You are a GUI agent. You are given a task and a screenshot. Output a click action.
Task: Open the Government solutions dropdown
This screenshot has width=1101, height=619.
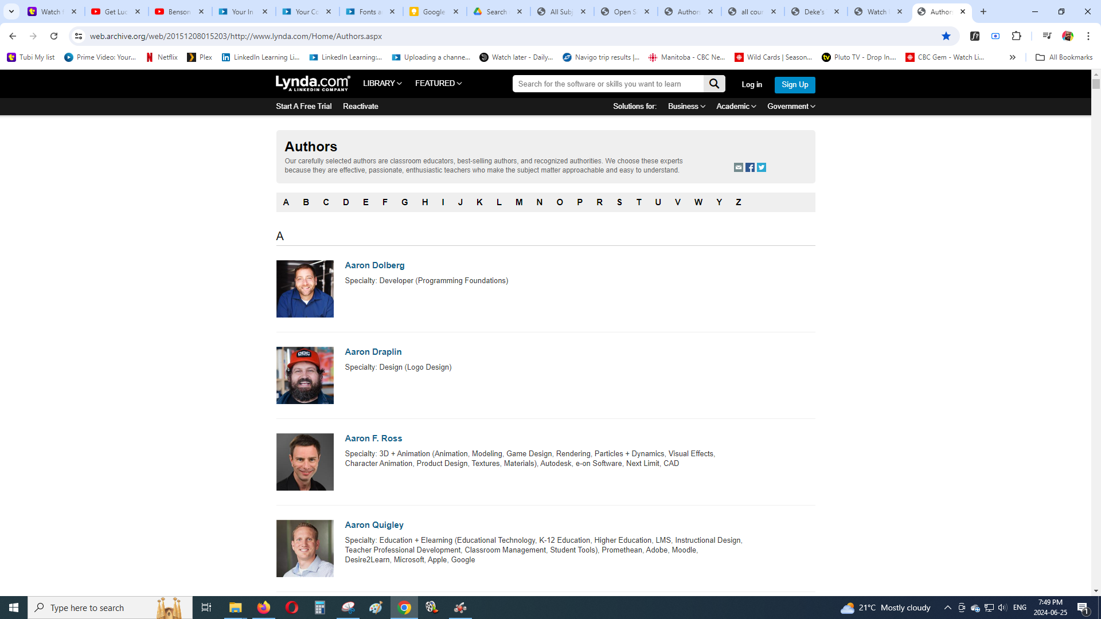point(791,107)
